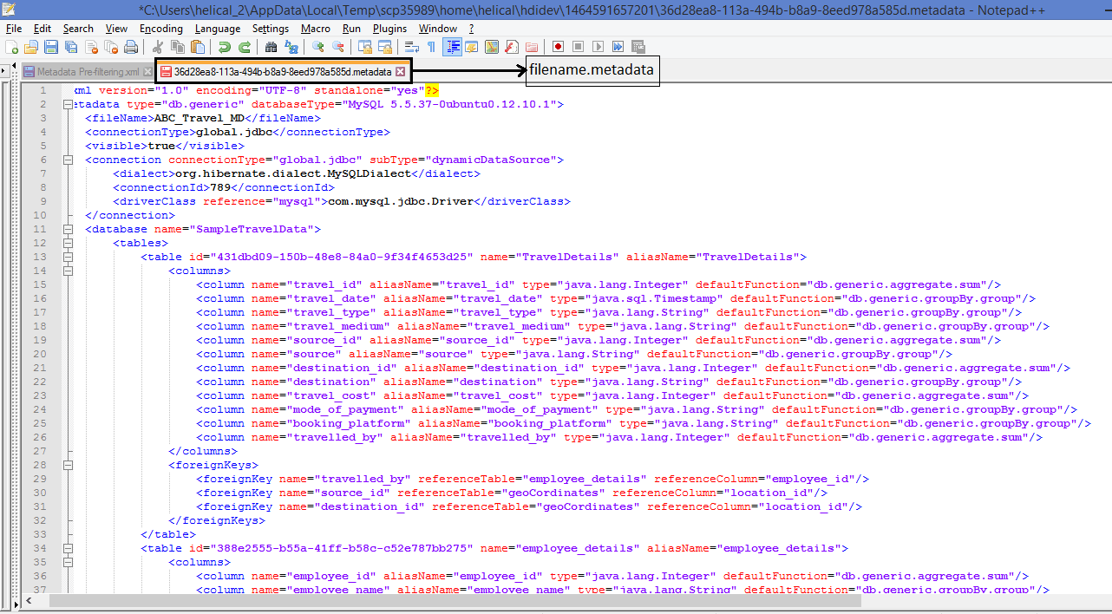Screen dimensions: 1112x614
Task: Toggle the indent guide toolbar button
Action: (x=453, y=46)
